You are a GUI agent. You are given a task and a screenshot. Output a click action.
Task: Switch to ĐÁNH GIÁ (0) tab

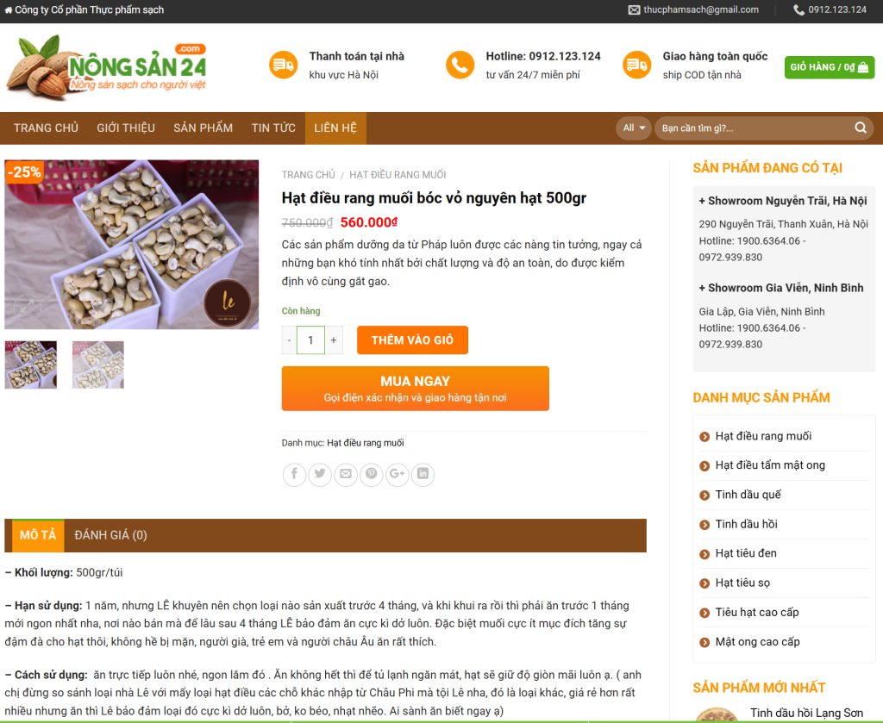(x=110, y=535)
